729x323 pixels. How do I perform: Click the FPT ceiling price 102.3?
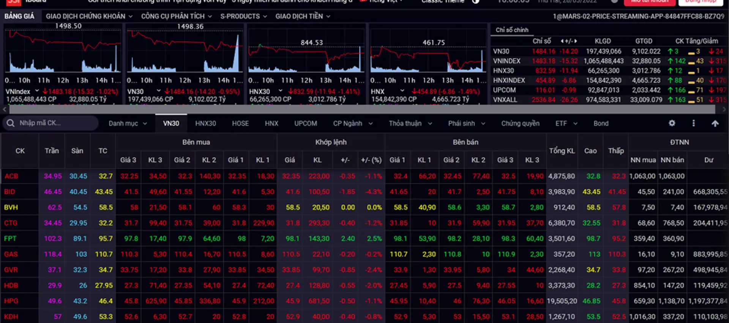[x=53, y=238]
